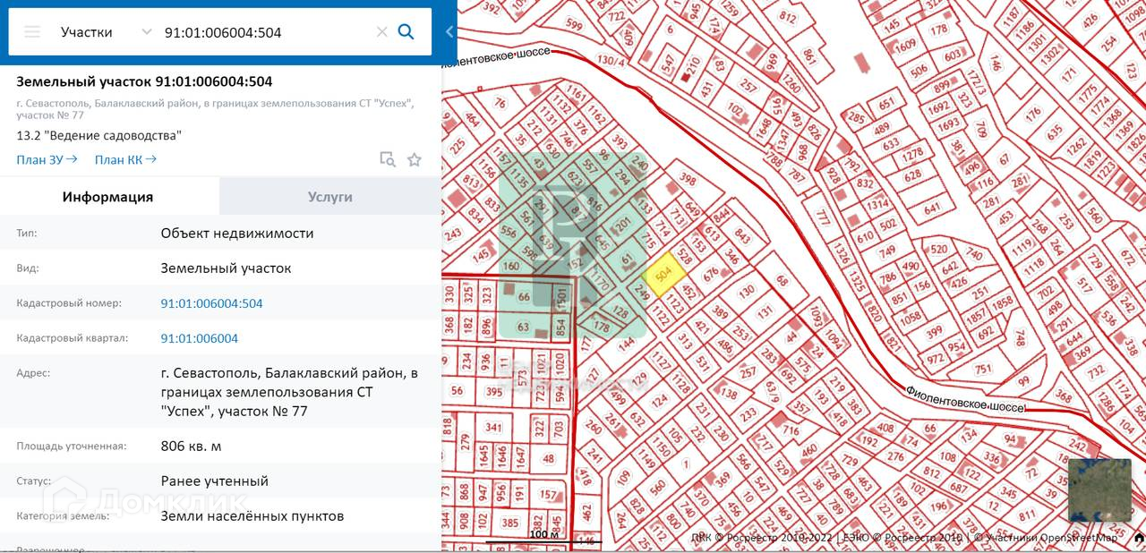This screenshot has width=1146, height=553.
Task: Switch to the satellite basemap thumbnail
Action: coord(1099,489)
